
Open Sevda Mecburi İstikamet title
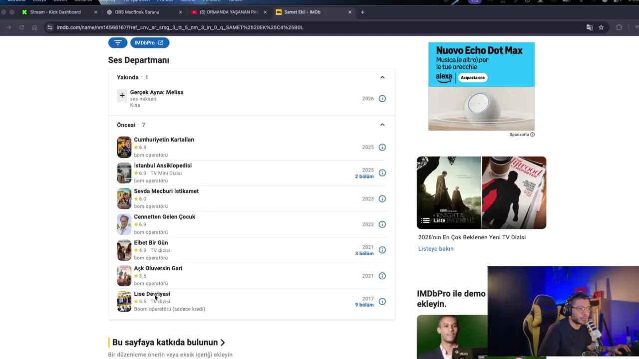(166, 191)
